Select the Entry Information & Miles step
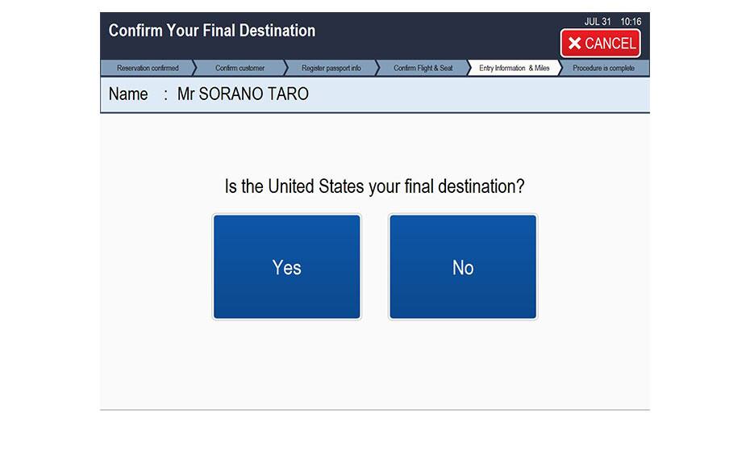The height and width of the screenshot is (464, 750). tap(514, 69)
